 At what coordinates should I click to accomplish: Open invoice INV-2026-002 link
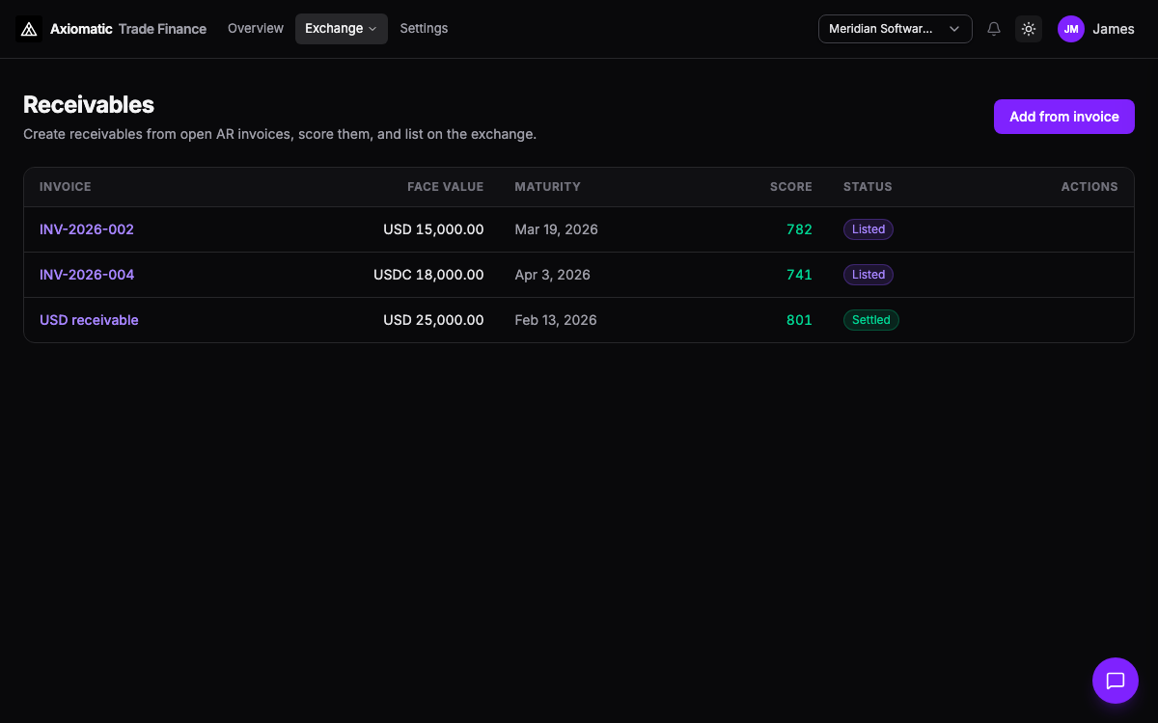click(x=87, y=229)
